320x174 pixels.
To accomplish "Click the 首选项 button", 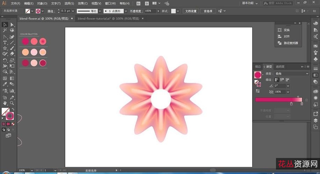I will pos(208,11).
